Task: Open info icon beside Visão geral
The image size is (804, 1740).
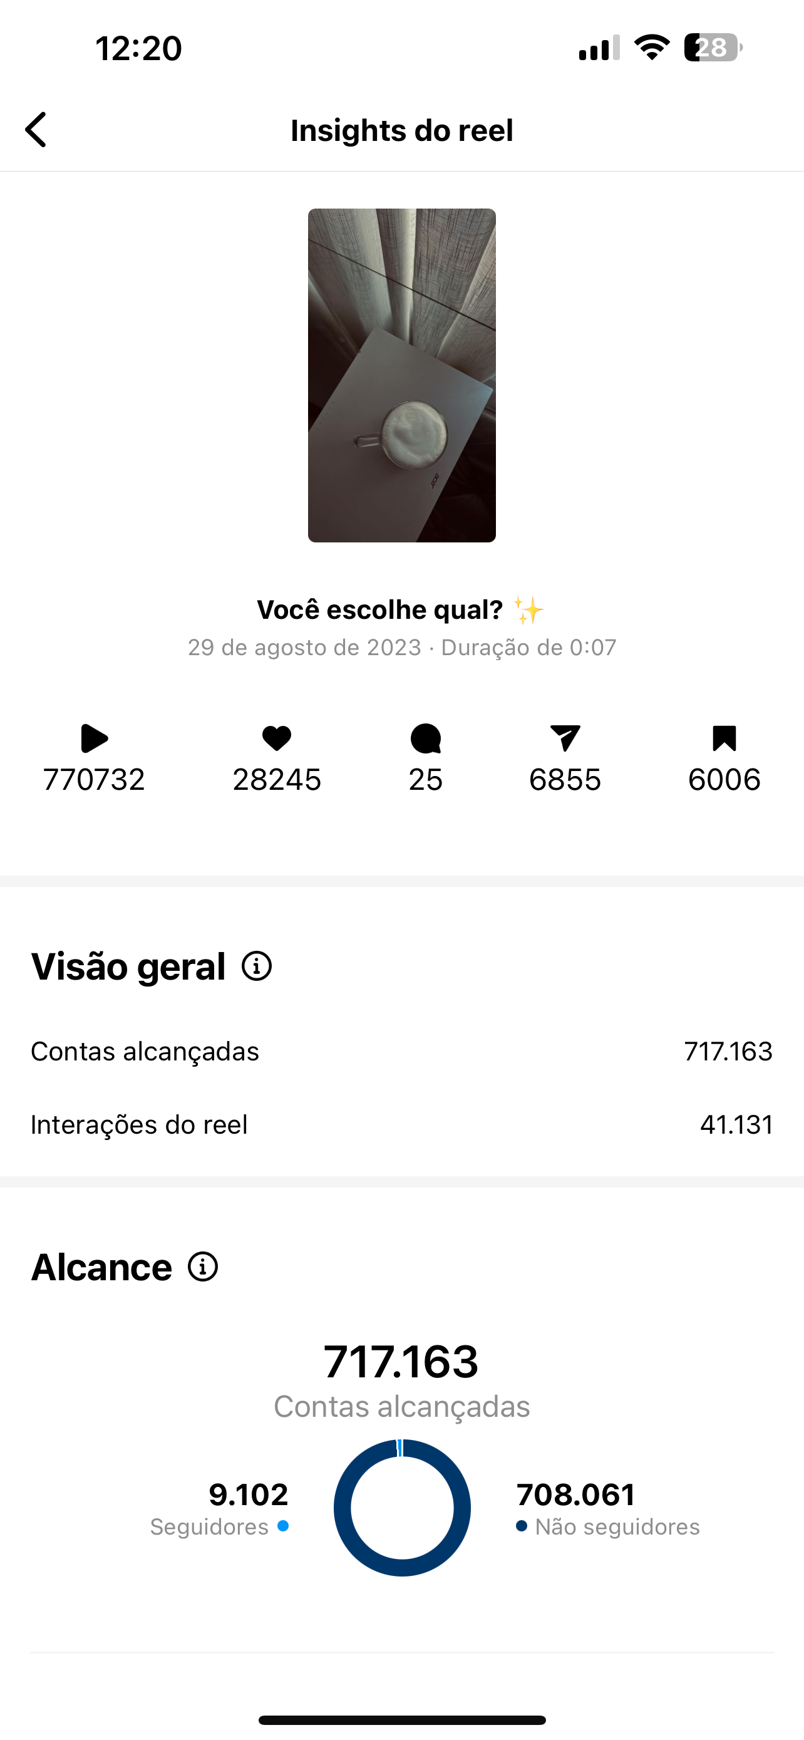Action: (x=257, y=966)
